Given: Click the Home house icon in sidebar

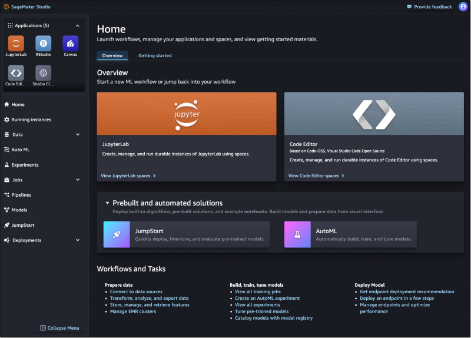Looking at the screenshot, I should 6,105.
